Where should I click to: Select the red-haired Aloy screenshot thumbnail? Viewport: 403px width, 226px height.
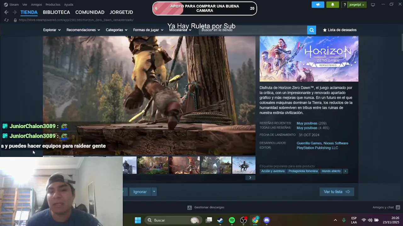[184, 165]
